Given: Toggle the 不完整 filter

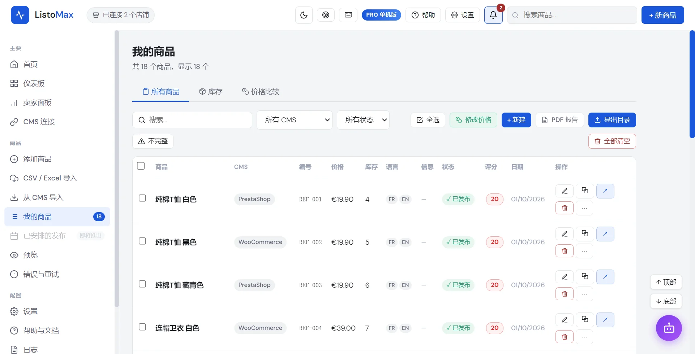Looking at the screenshot, I should [153, 141].
